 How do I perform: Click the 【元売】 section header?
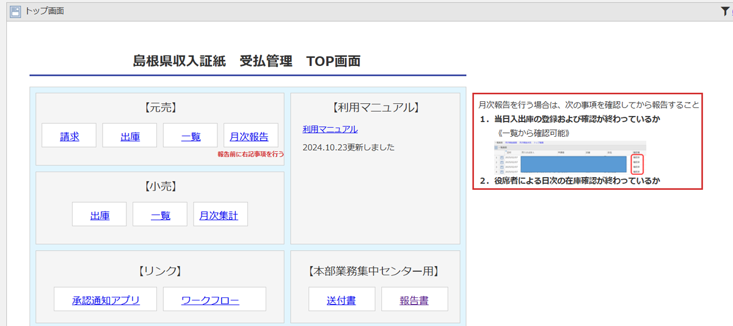pos(160,107)
